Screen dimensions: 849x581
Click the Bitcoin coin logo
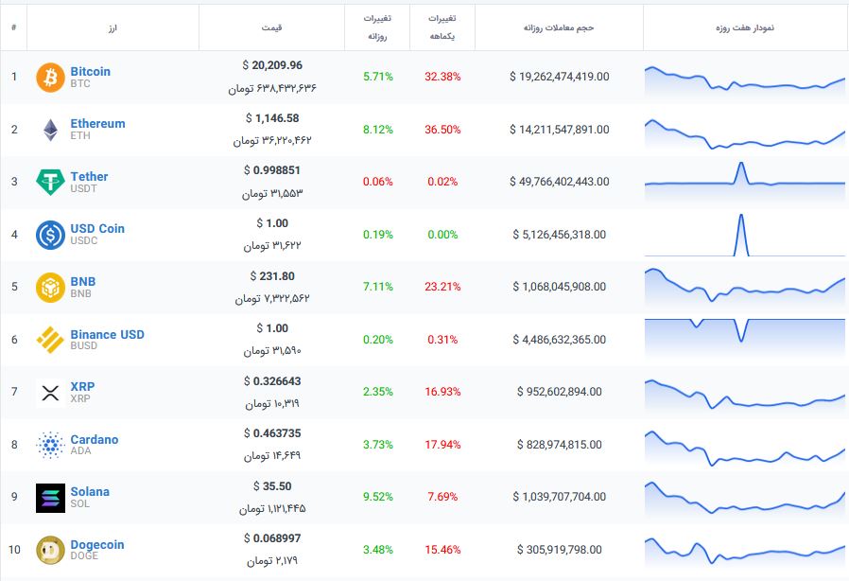point(50,77)
